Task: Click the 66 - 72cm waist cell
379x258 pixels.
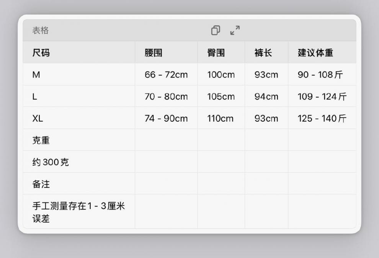Action: (x=166, y=75)
